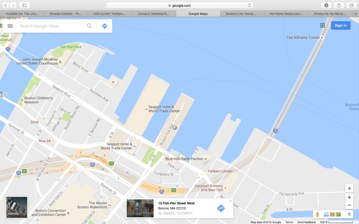Expand the imagery strip chevron
The height and width of the screenshot is (224, 359).
349,214
